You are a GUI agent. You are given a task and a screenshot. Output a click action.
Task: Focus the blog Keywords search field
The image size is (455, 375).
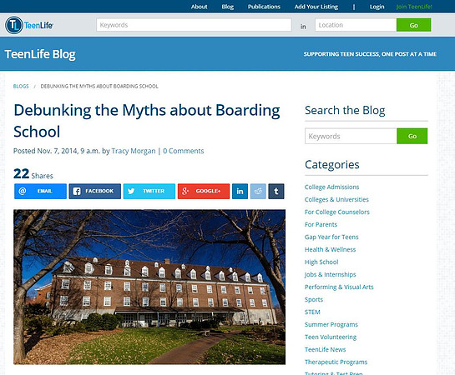(x=351, y=136)
